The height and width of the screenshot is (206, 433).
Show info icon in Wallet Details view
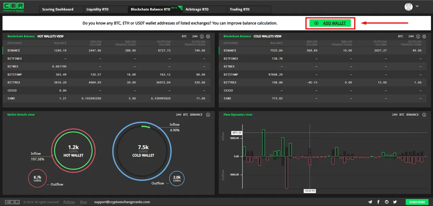[x=208, y=115]
